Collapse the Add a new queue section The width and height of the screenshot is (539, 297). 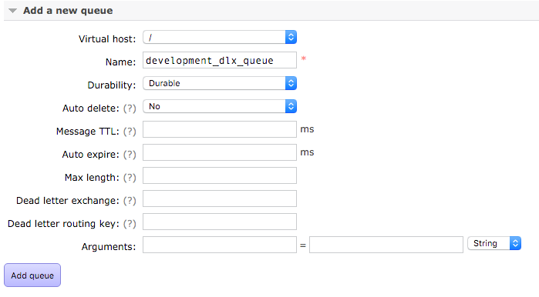tap(12, 11)
